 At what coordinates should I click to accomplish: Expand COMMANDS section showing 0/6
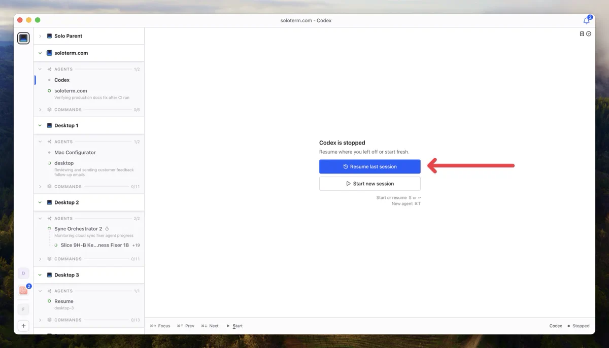tap(40, 110)
